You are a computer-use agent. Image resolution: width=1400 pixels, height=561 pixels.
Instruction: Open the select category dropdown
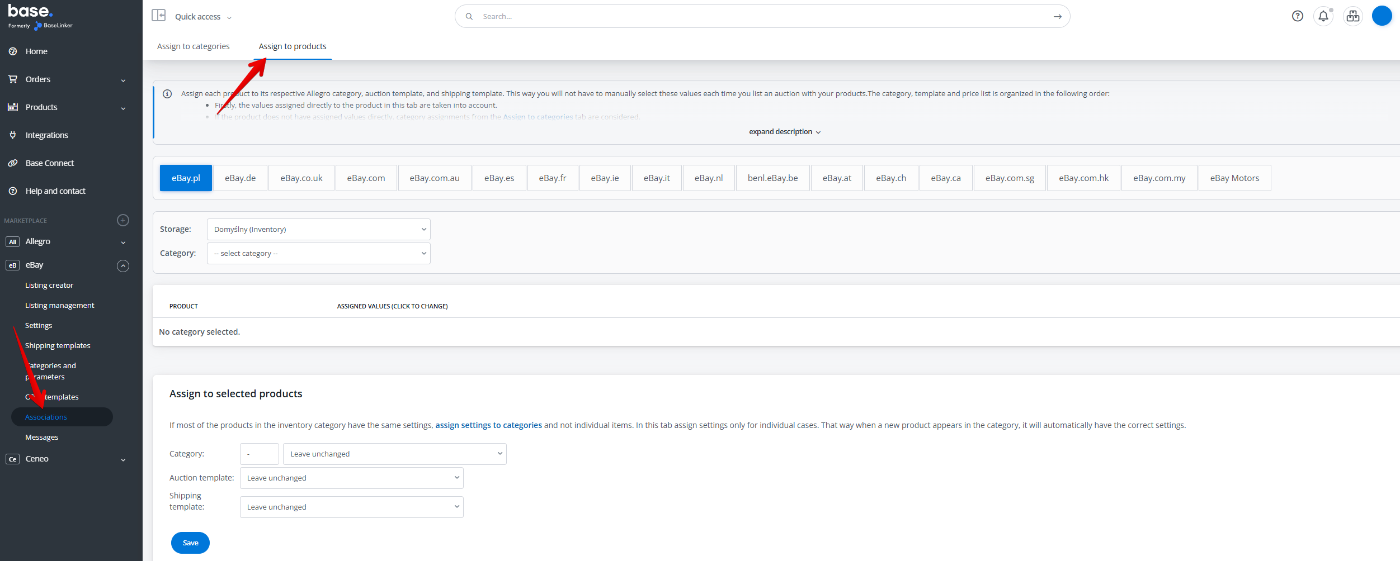point(318,254)
